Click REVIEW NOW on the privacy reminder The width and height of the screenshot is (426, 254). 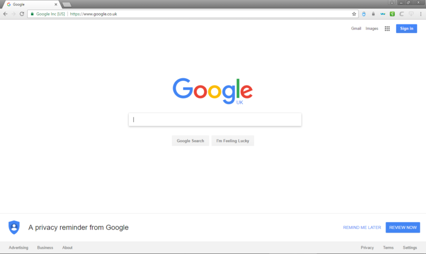pyautogui.click(x=403, y=227)
